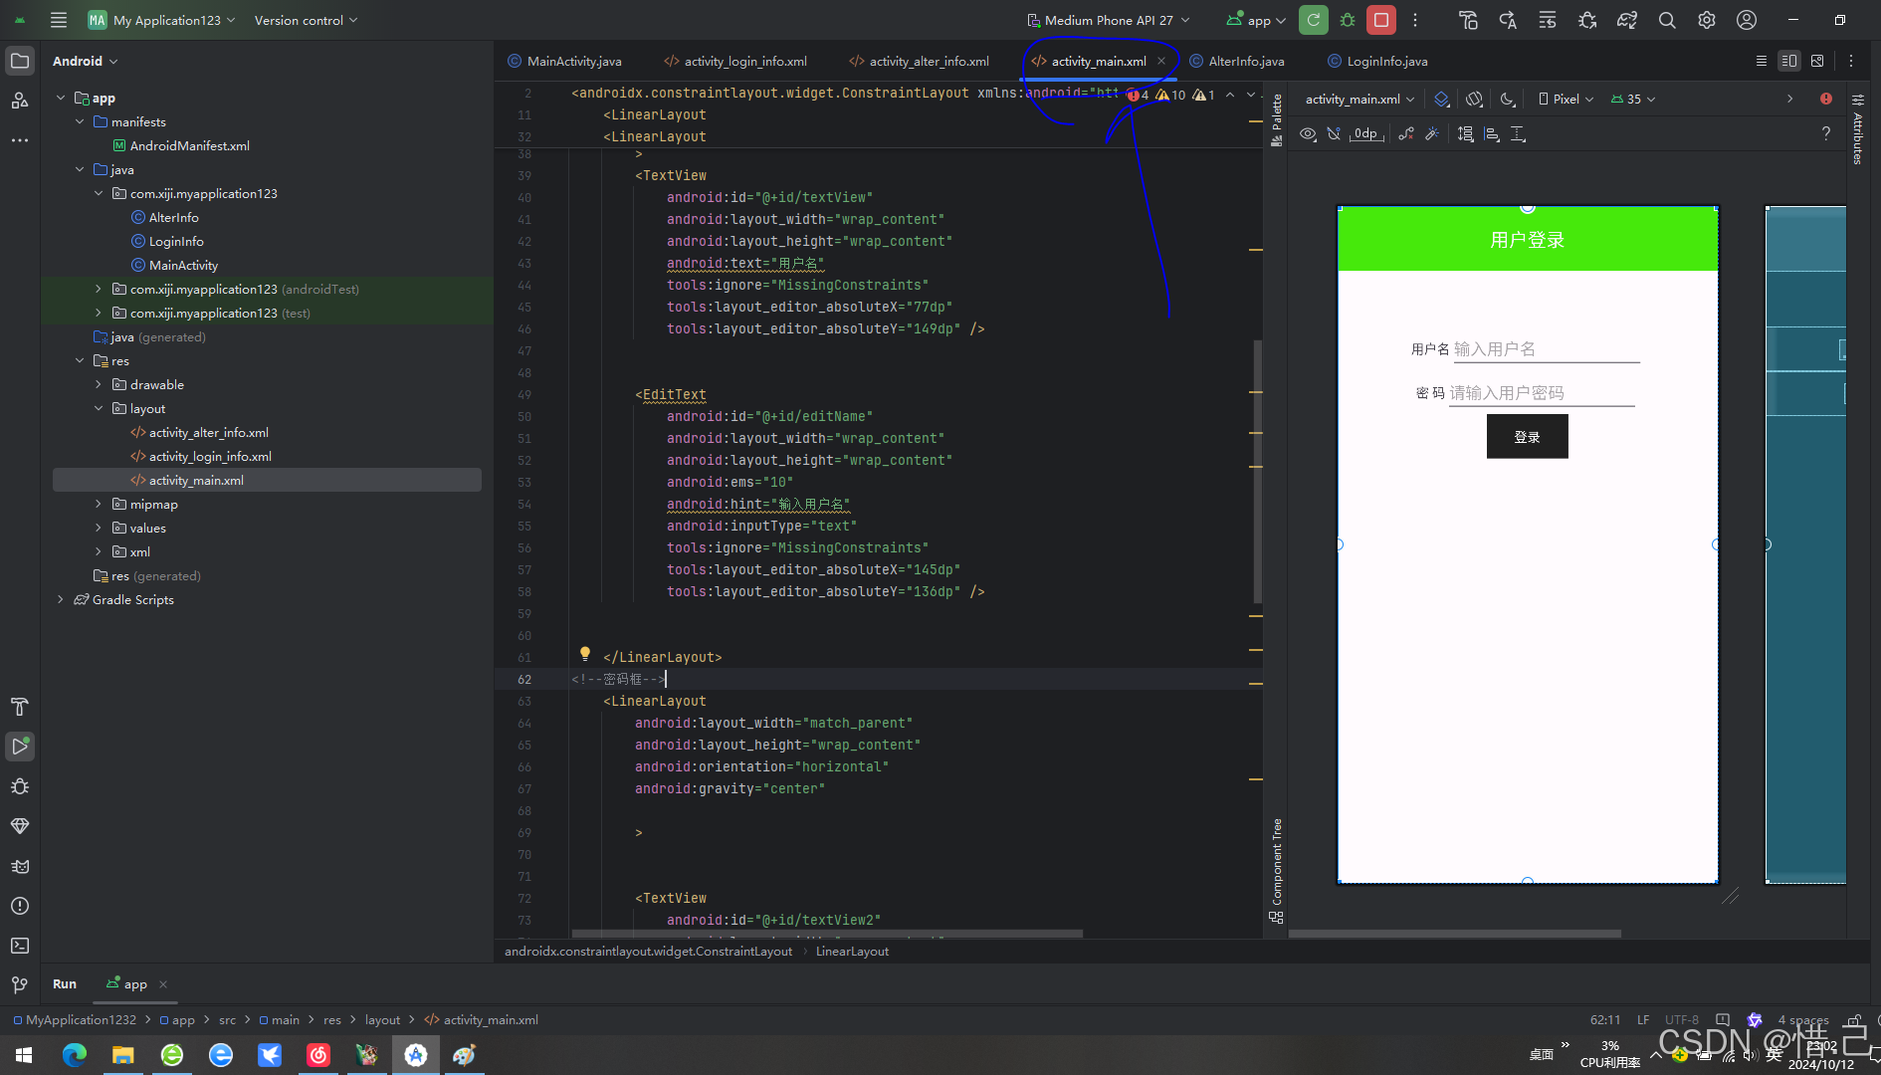Switch to the activity_alter_info.xml tab
This screenshot has height=1075, width=1881.
[x=920, y=61]
